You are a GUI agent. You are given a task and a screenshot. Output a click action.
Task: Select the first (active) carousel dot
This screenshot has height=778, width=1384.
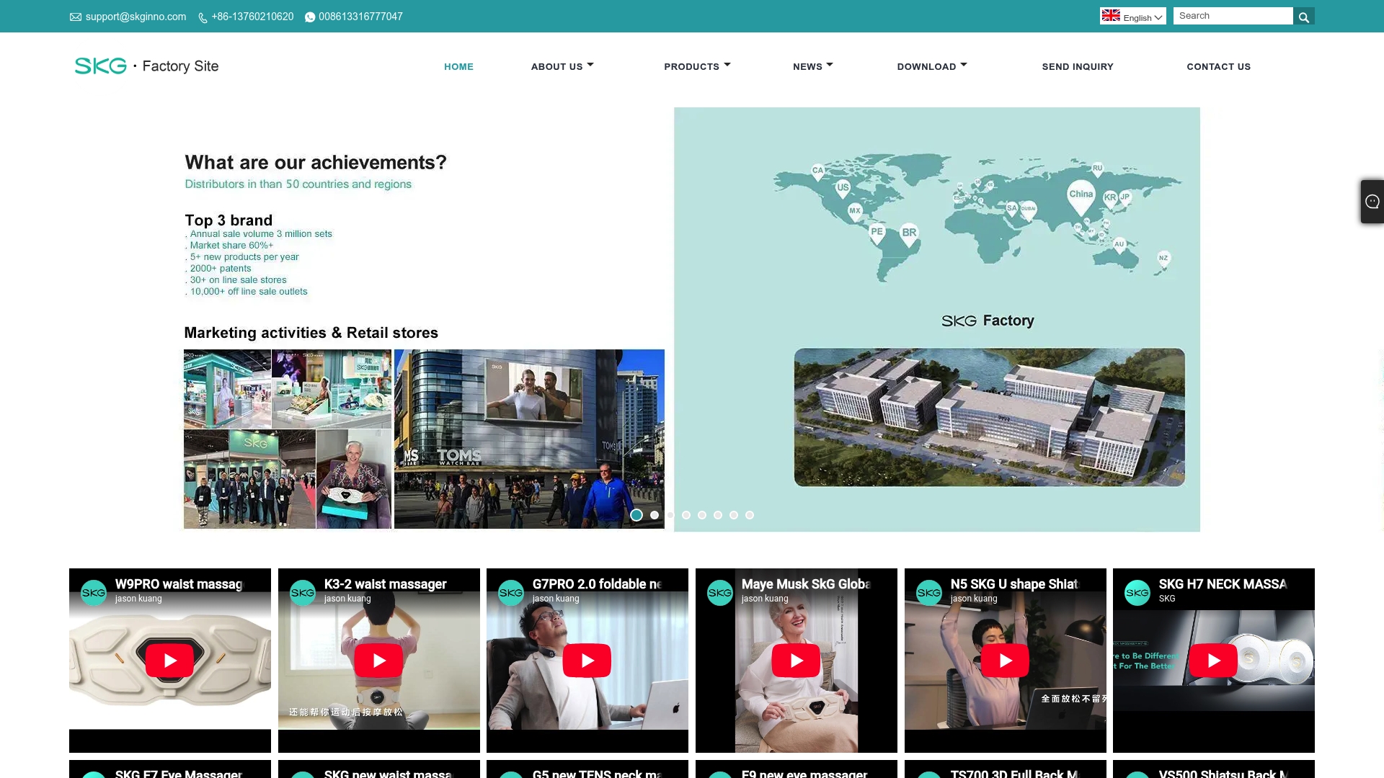point(636,515)
